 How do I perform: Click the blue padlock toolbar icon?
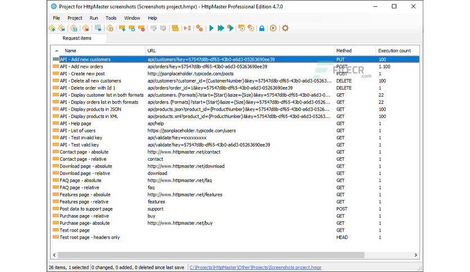(261, 28)
